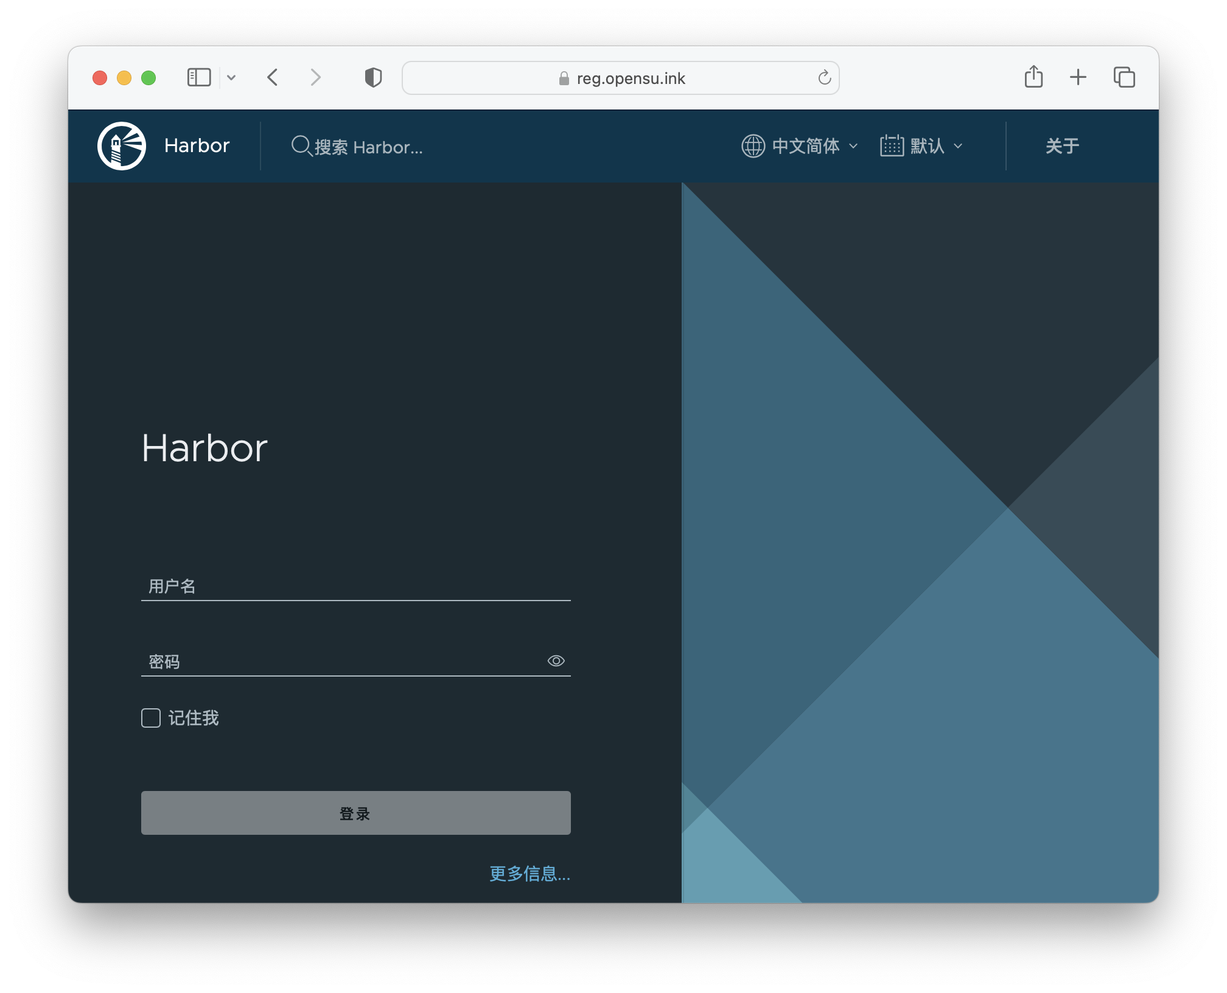Click the 登录 login button
This screenshot has height=993, width=1227.
[355, 813]
